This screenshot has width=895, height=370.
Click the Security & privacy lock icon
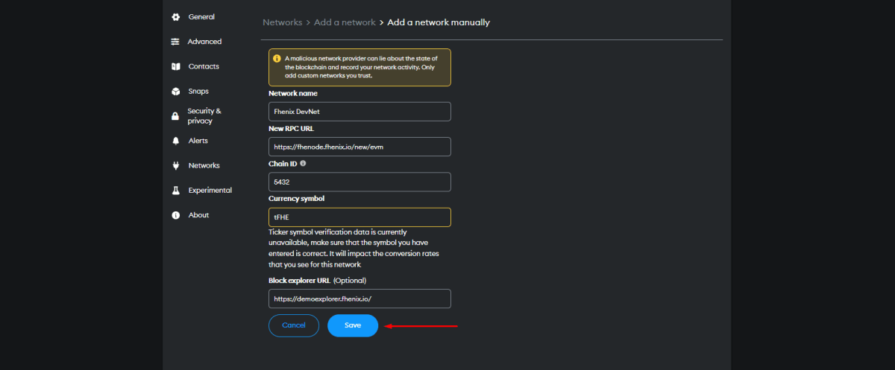[175, 116]
